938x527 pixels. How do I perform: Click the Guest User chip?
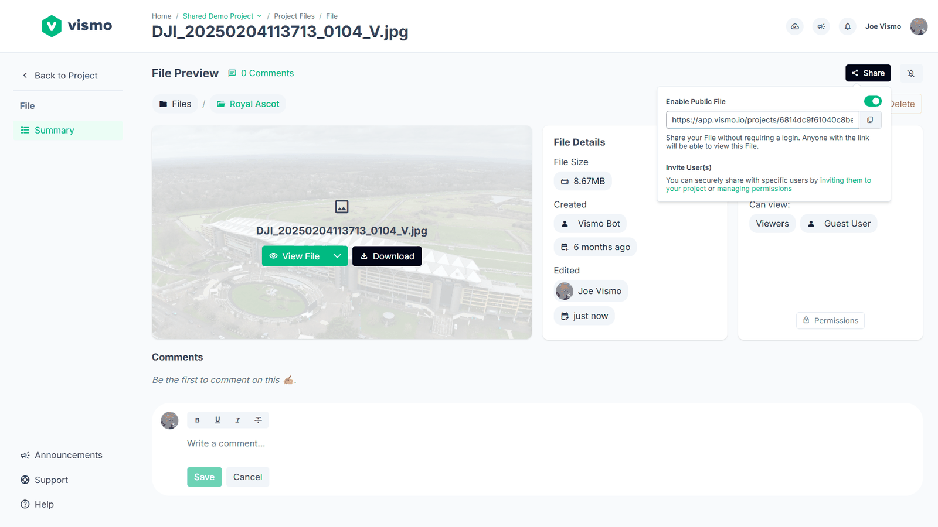coord(839,224)
